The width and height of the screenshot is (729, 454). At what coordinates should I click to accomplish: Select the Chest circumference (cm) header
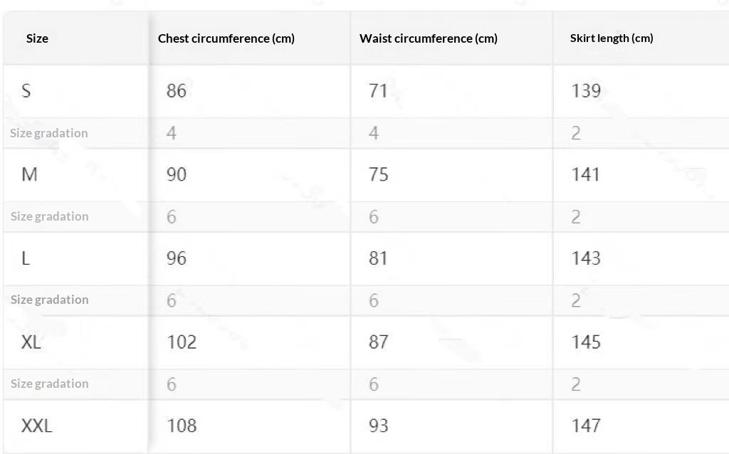click(x=226, y=38)
